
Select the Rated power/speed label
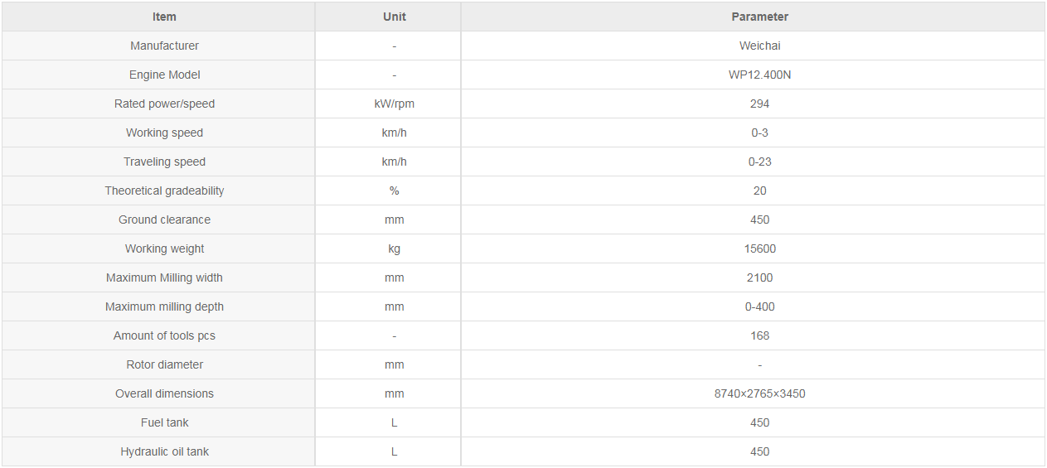tap(164, 104)
